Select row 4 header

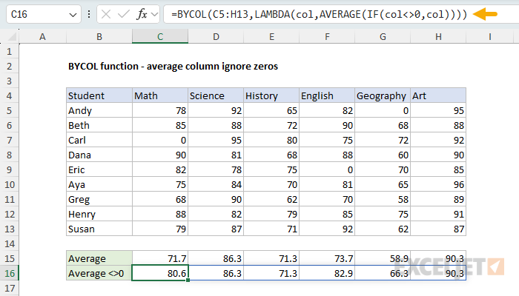point(9,95)
